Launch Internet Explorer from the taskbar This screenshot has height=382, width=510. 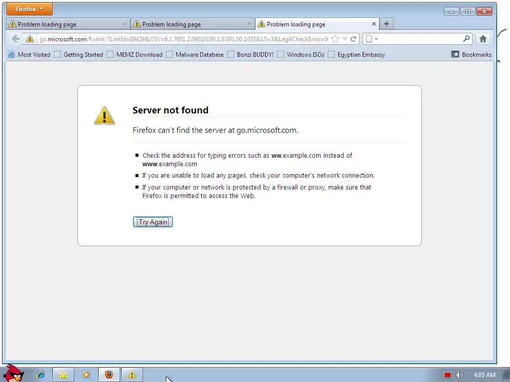(41, 375)
